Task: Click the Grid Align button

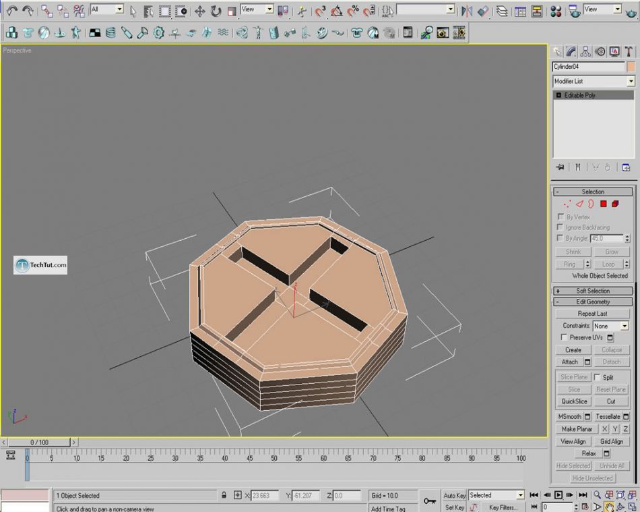Action: (612, 441)
